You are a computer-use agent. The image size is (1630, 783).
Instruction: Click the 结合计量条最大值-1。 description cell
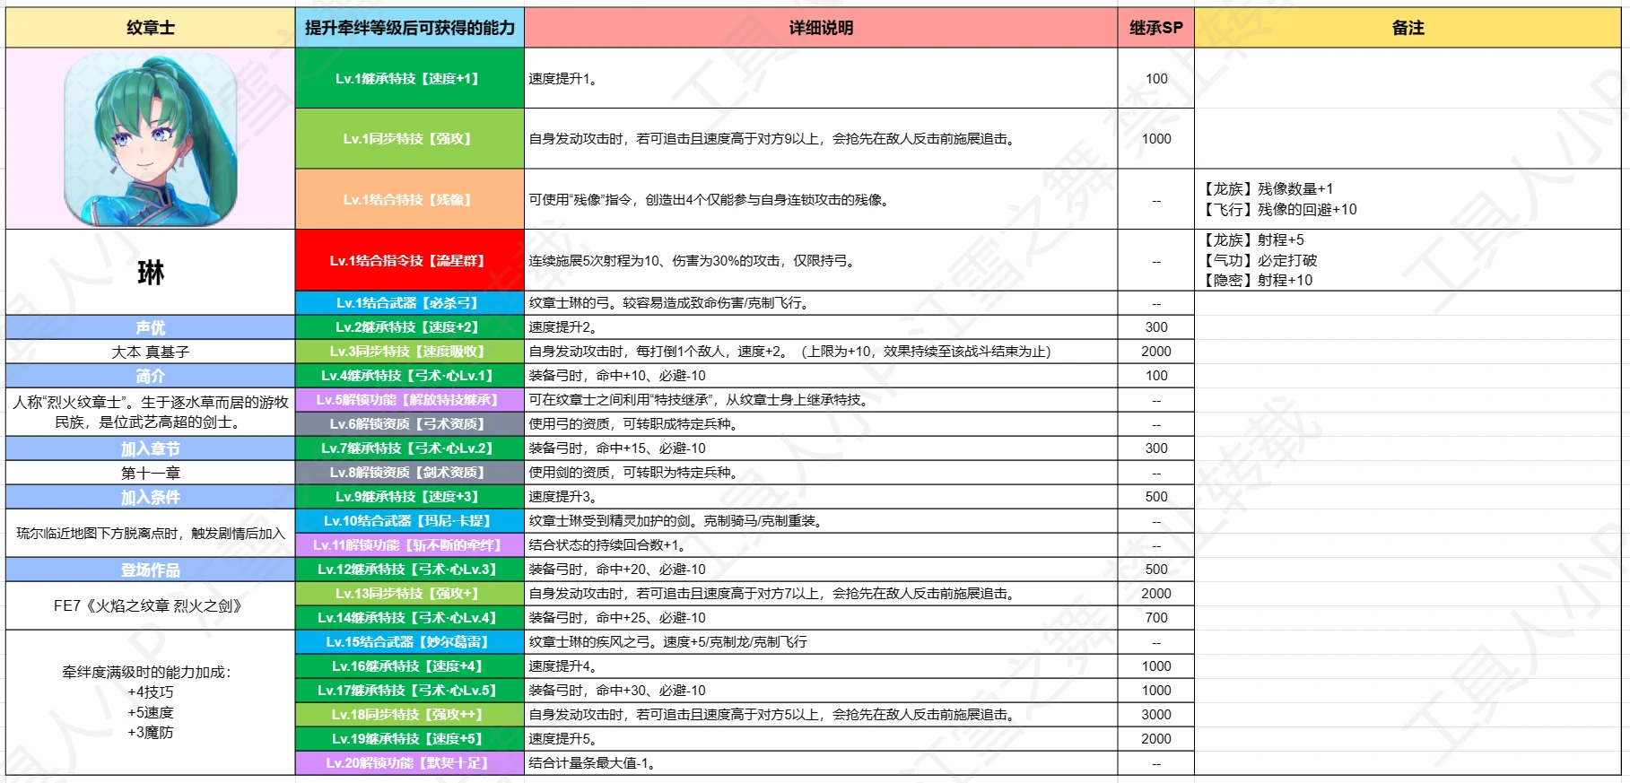(821, 763)
